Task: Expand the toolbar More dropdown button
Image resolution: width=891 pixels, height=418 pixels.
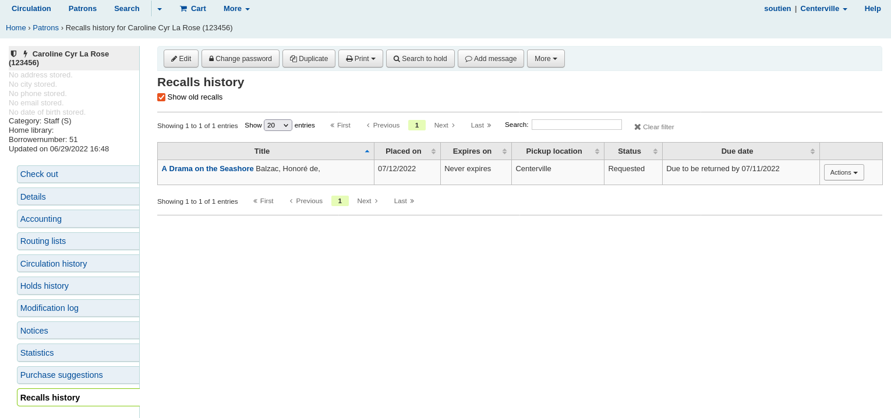Action: click(x=545, y=59)
